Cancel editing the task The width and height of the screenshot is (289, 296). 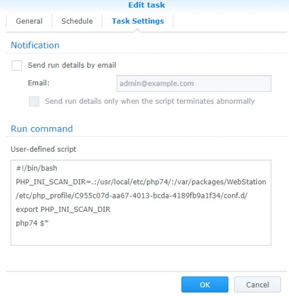tap(258, 284)
